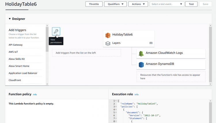216x123 pixels.
Task: Open the Select a test event dropdown
Action: coord(167,4)
